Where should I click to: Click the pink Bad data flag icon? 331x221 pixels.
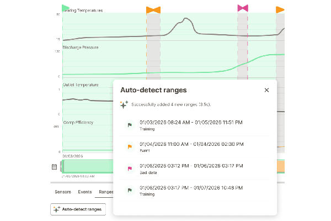click(x=130, y=169)
